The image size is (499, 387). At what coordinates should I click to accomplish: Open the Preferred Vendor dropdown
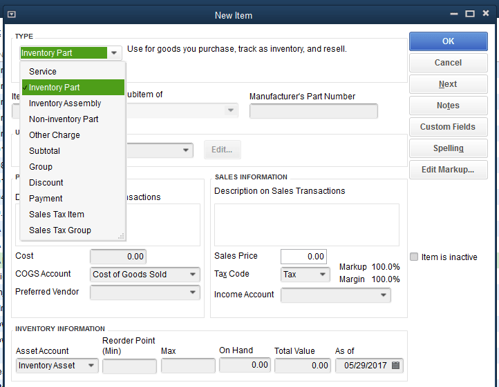(x=193, y=292)
